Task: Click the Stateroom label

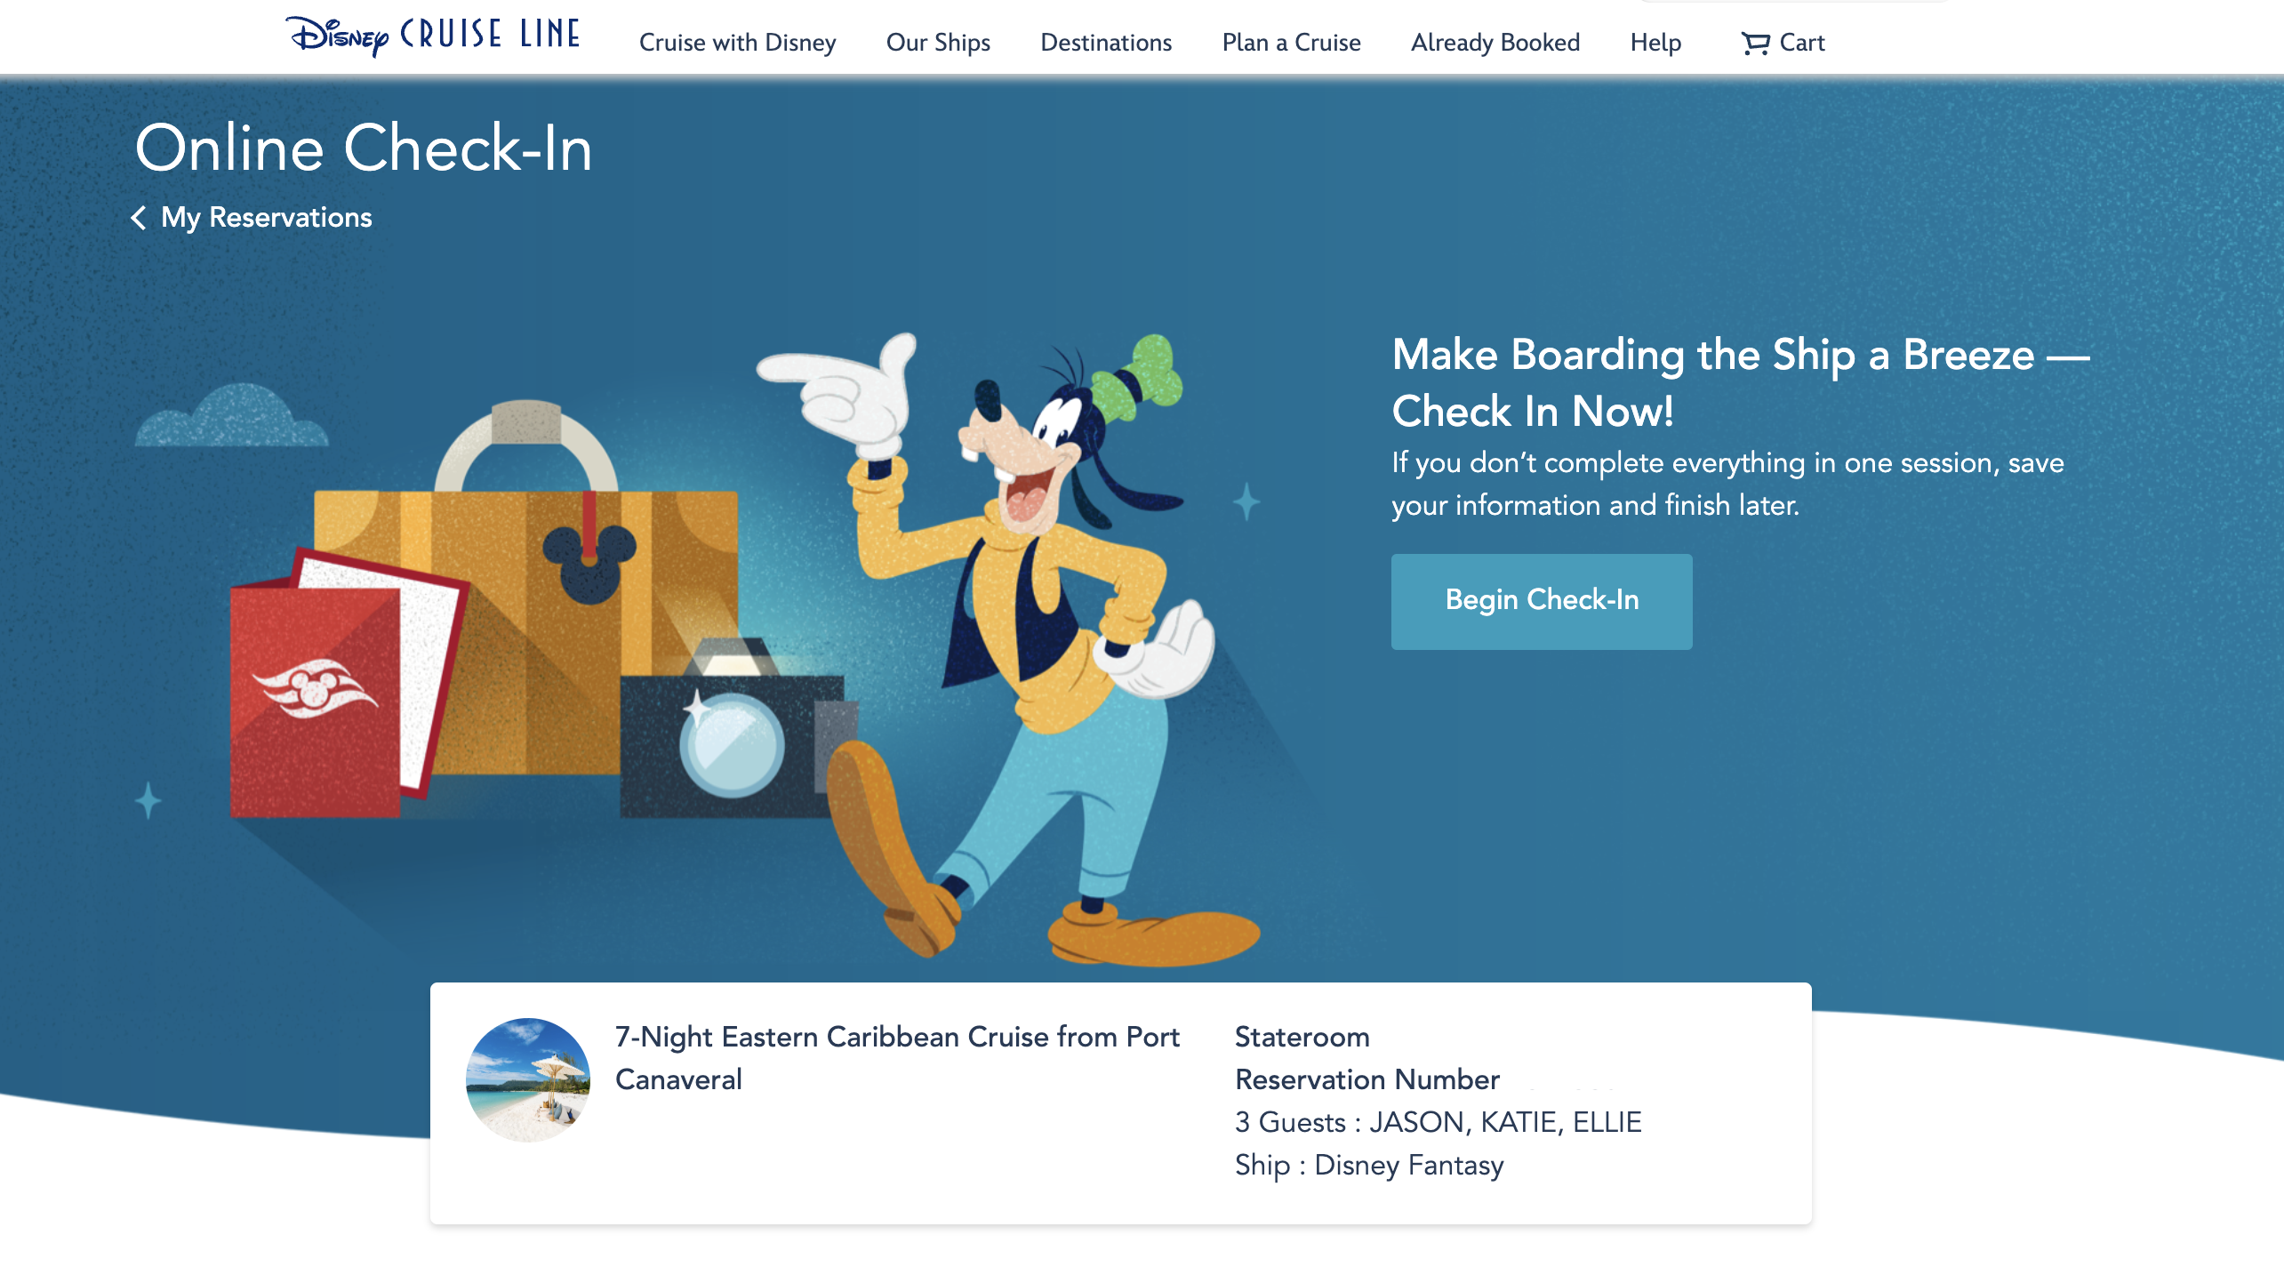Action: coord(1302,1037)
